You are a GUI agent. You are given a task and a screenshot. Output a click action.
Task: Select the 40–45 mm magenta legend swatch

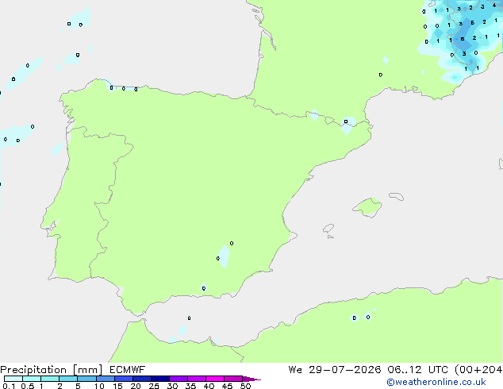point(215,379)
